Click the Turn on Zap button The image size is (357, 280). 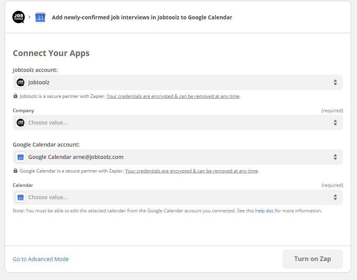312,259
